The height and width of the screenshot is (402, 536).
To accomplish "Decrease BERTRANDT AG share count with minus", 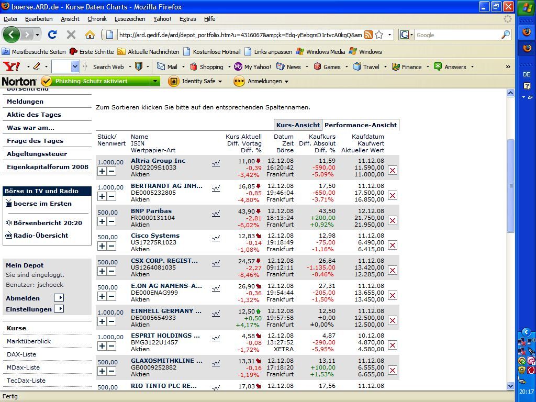I will click(x=111, y=196).
